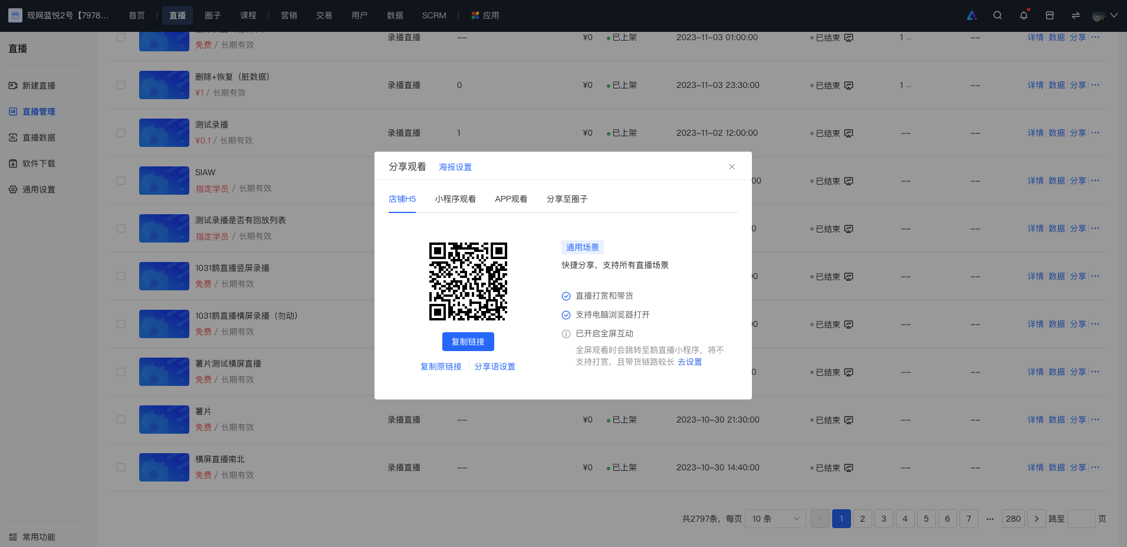
Task: Open the 营销 top menu item
Action: (x=289, y=15)
